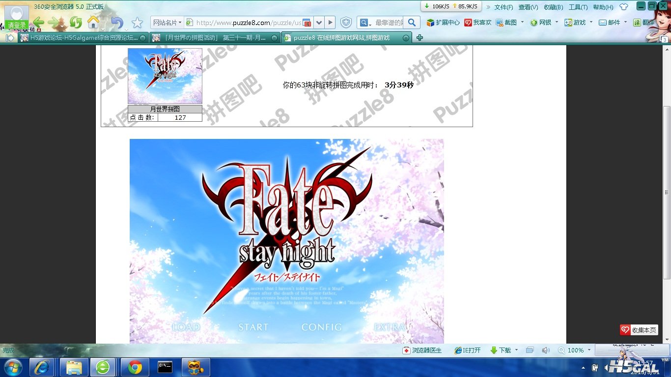The width and height of the screenshot is (671, 377).
Task: Open the command prompt taskbar window
Action: point(165,367)
